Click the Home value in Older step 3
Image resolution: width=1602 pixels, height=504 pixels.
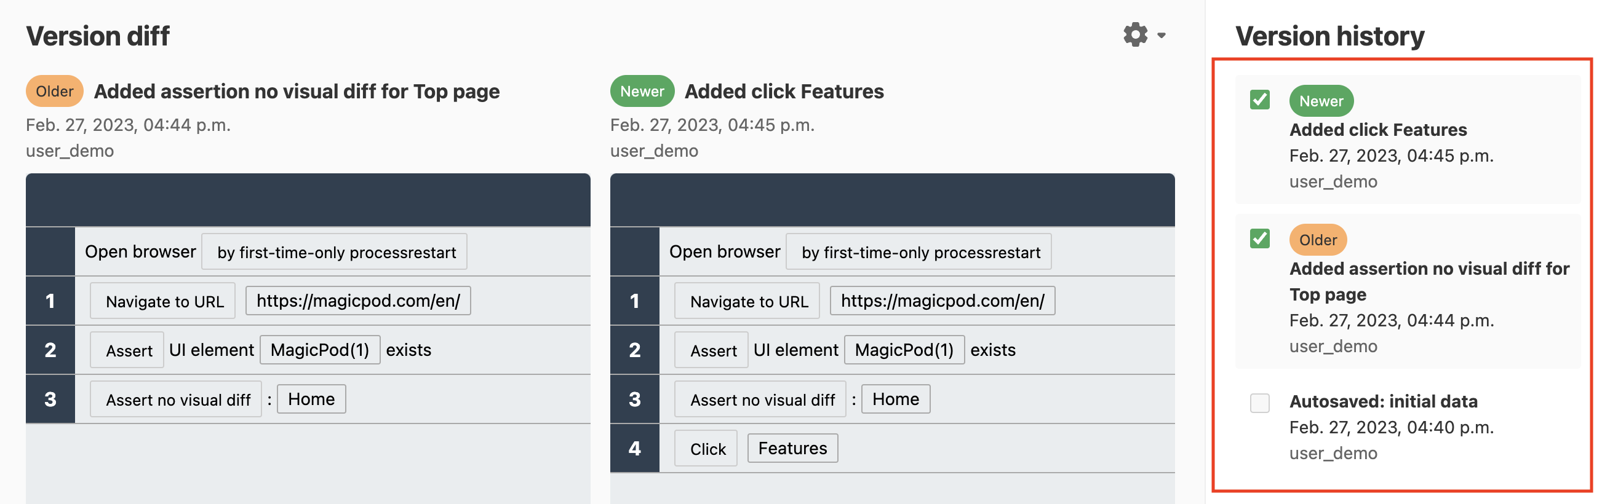311,399
